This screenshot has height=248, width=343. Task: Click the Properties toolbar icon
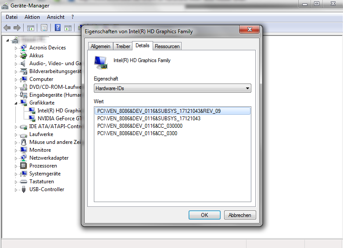tap(44, 28)
